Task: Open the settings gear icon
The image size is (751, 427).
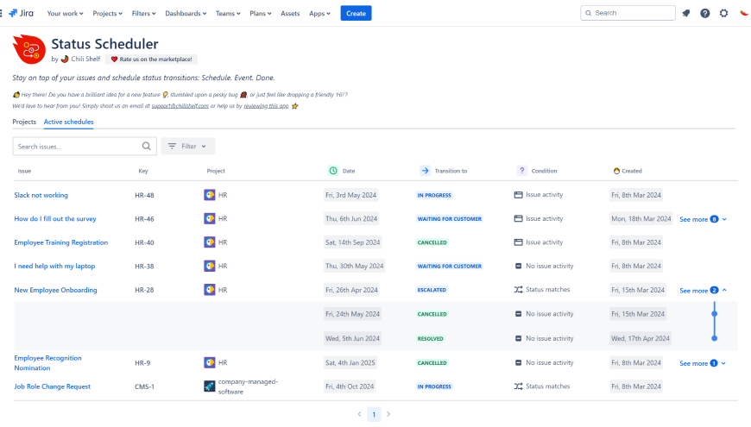Action: tap(724, 13)
